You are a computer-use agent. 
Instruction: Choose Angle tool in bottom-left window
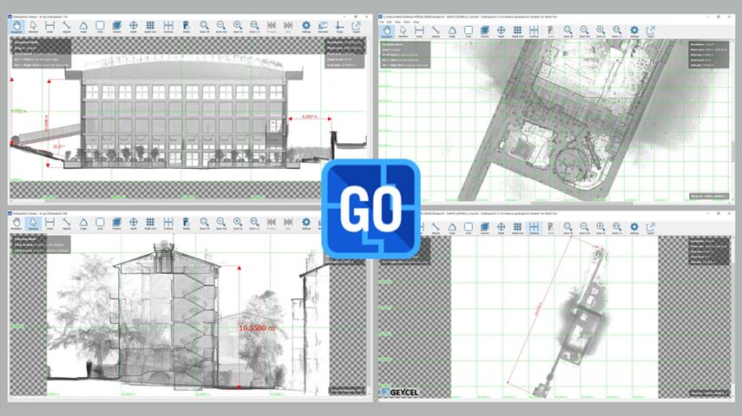[83, 224]
